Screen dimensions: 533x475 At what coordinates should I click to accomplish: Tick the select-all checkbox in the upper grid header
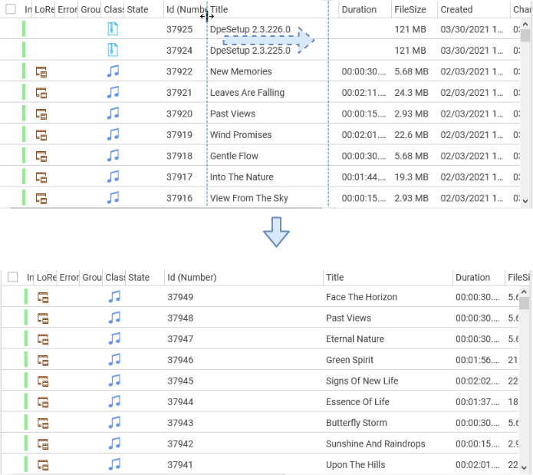click(x=11, y=10)
